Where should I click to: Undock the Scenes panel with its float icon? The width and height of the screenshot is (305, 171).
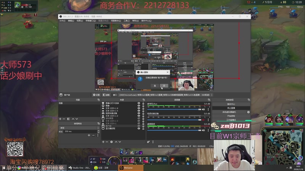pyautogui.click(x=99, y=100)
